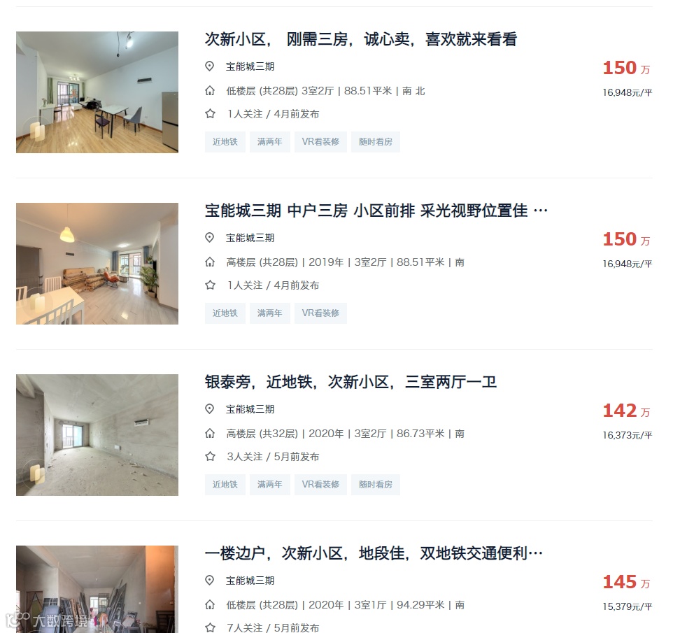This screenshot has height=633, width=673.
Task: Click the VR badge on the first listing photo
Action: pos(36,131)
